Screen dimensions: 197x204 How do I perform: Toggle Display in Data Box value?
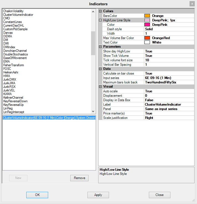(x=169, y=100)
